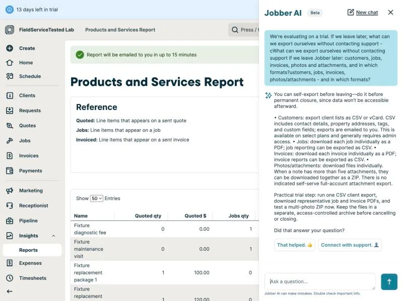Open Schedule calendar icon
The image size is (403, 301).
(x=10, y=76)
